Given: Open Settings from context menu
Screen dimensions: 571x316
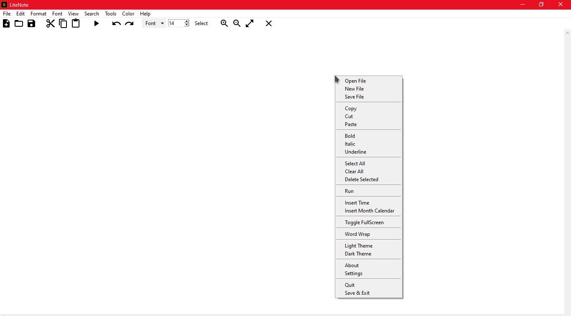Looking at the screenshot, I should coord(368,273).
